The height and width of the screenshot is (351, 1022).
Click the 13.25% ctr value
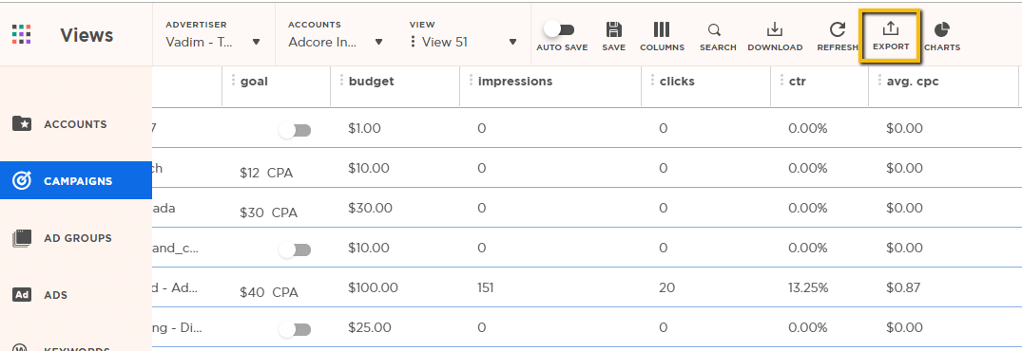pyautogui.click(x=808, y=287)
